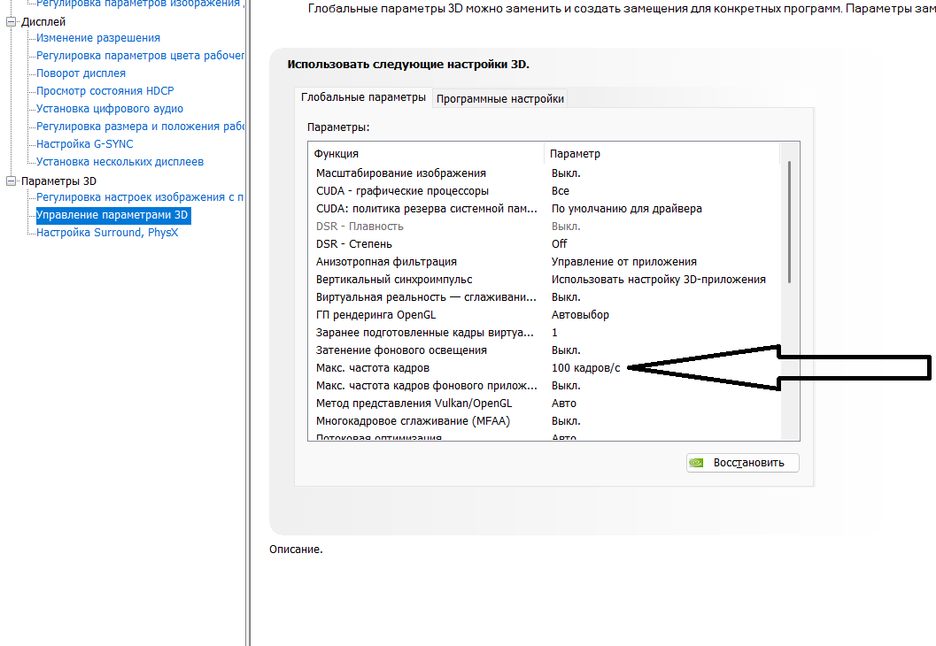Open Регулировка размера и положения рабочего стола
This screenshot has height=646, width=936.
[x=140, y=126]
